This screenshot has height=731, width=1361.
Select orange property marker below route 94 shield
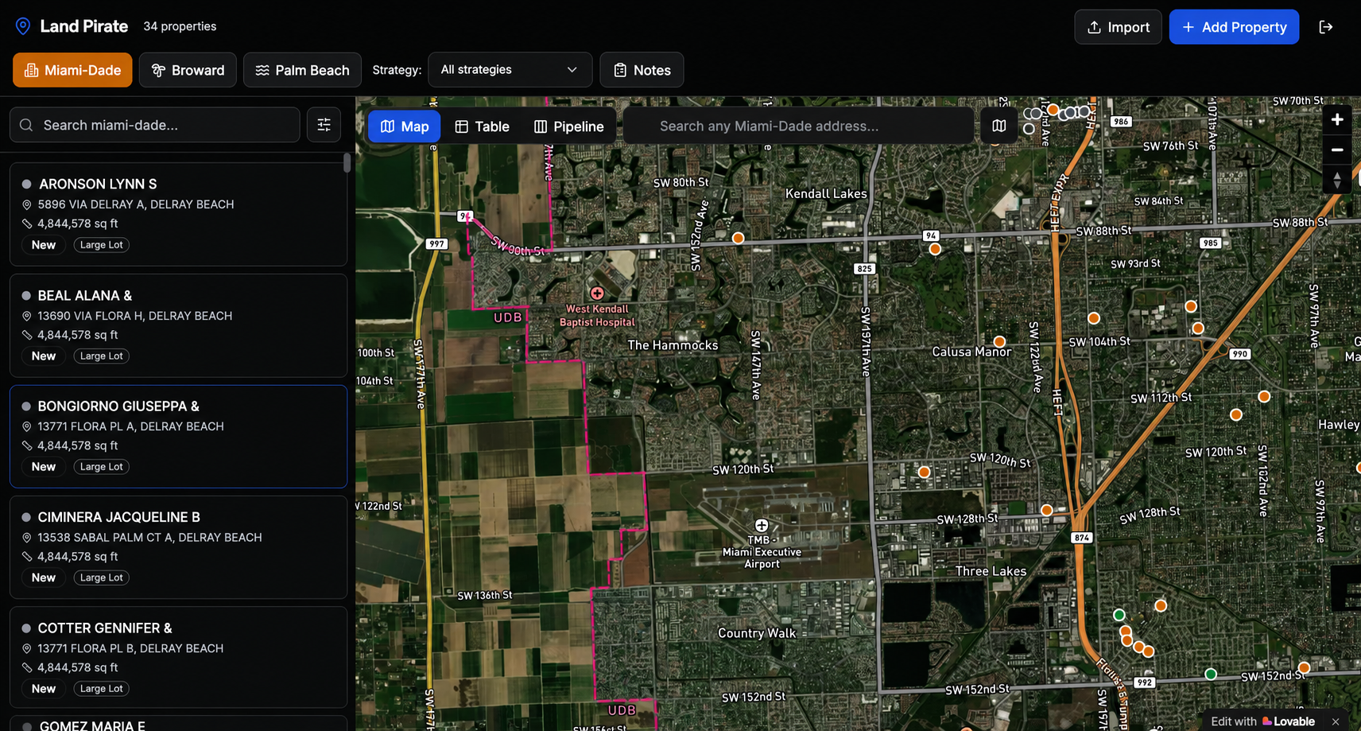pos(935,249)
